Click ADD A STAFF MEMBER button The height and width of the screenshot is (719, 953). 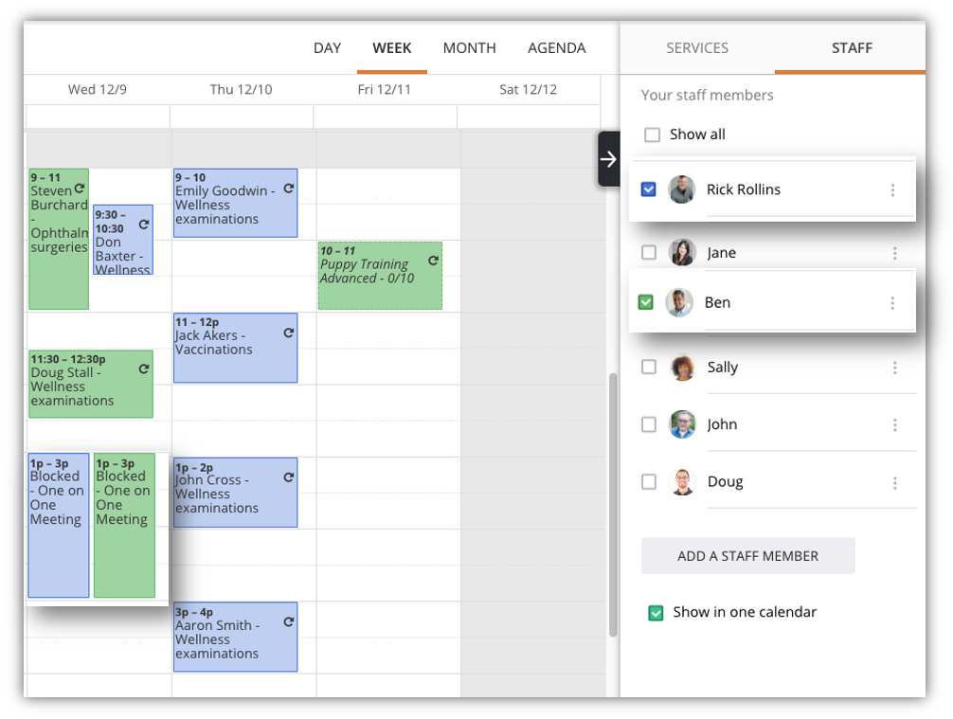[747, 555]
